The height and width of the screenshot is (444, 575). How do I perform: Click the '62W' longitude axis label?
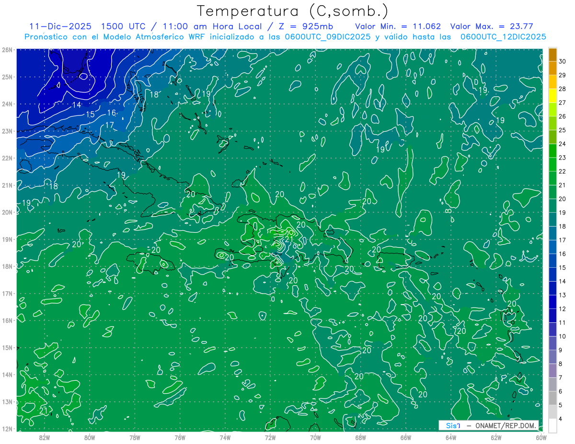tap(496, 437)
